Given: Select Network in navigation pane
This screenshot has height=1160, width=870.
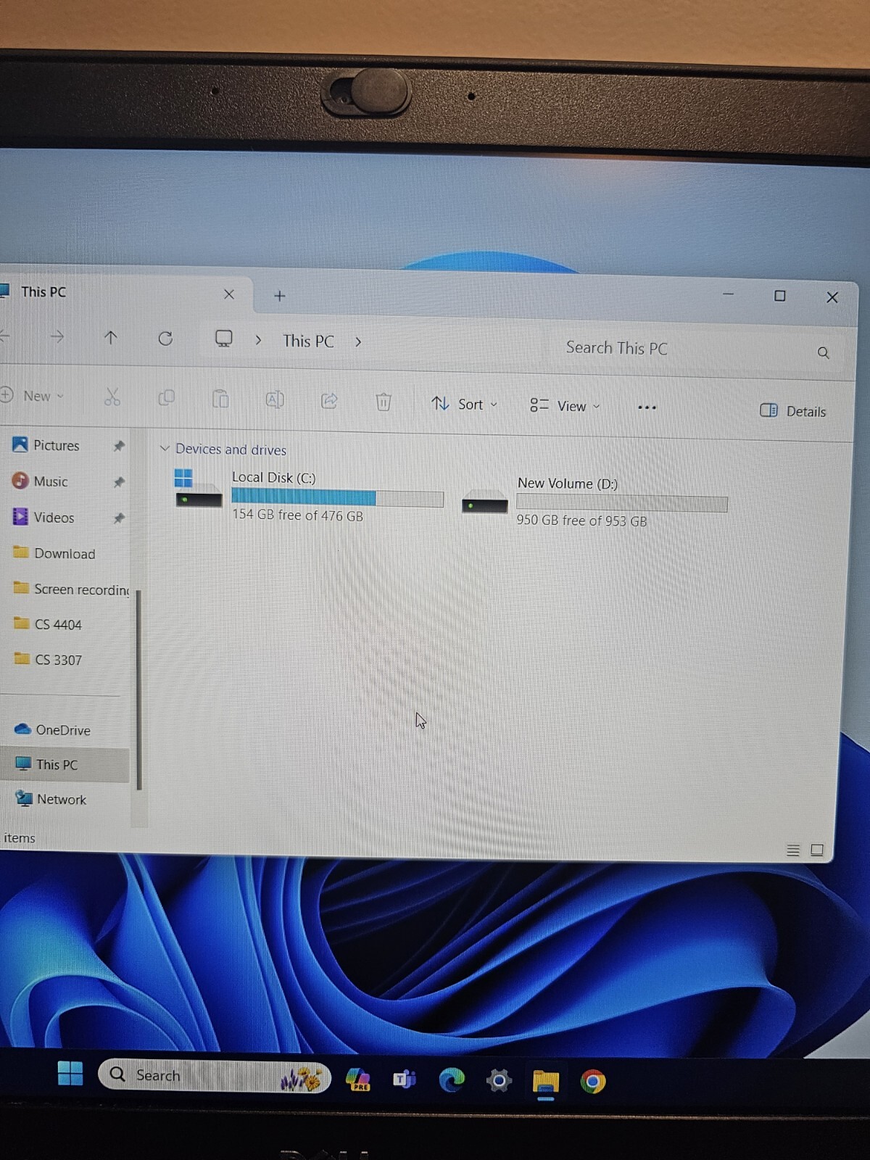Looking at the screenshot, I should pos(62,800).
